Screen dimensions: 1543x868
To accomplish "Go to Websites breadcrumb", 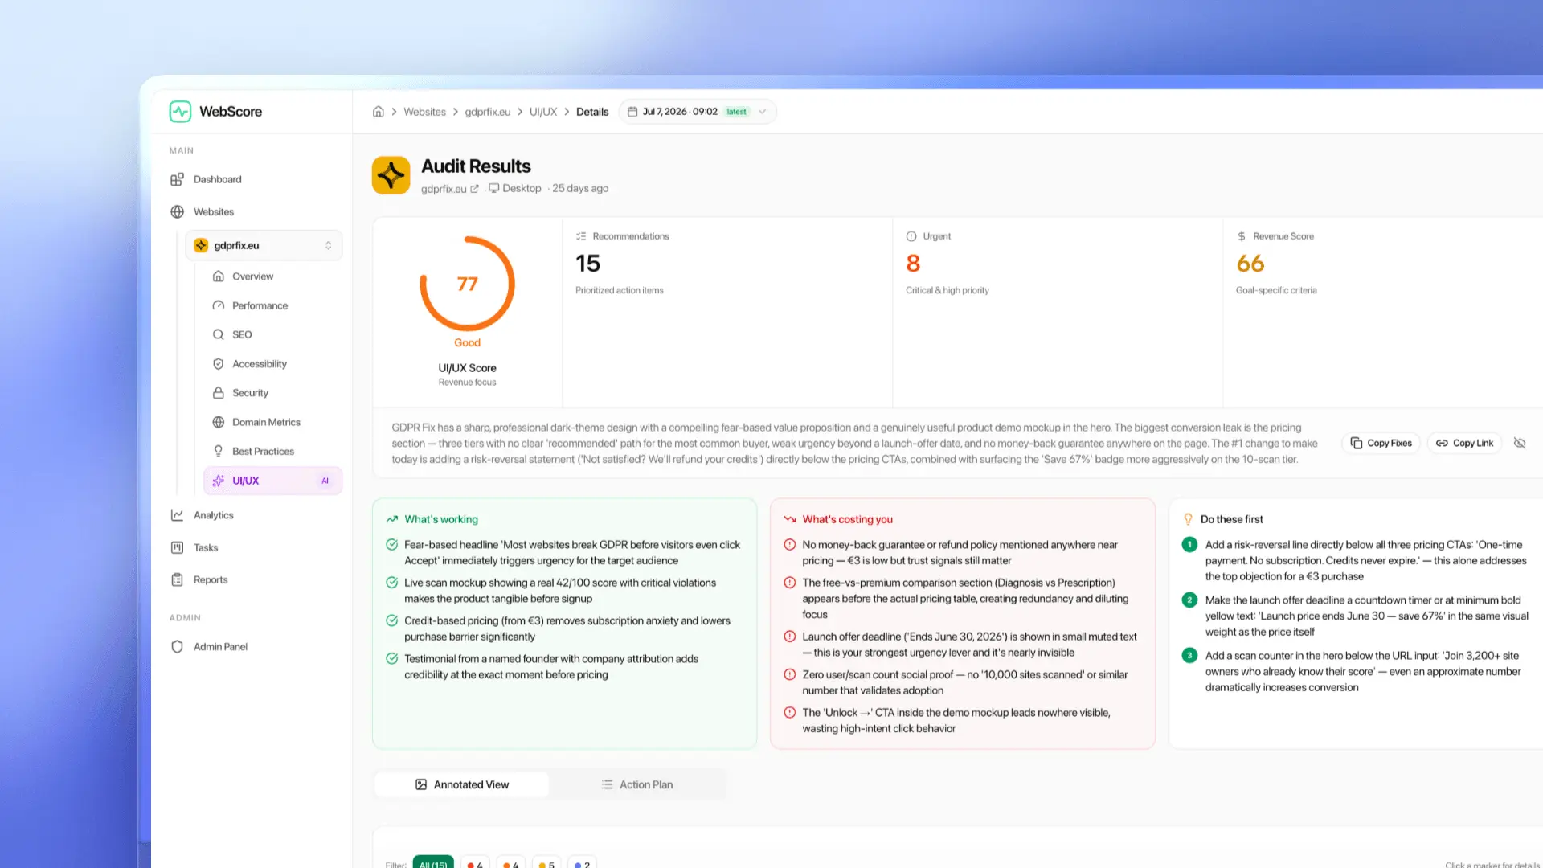I will click(424, 112).
